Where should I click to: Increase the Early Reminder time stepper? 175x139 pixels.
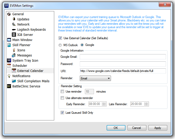[104, 103]
